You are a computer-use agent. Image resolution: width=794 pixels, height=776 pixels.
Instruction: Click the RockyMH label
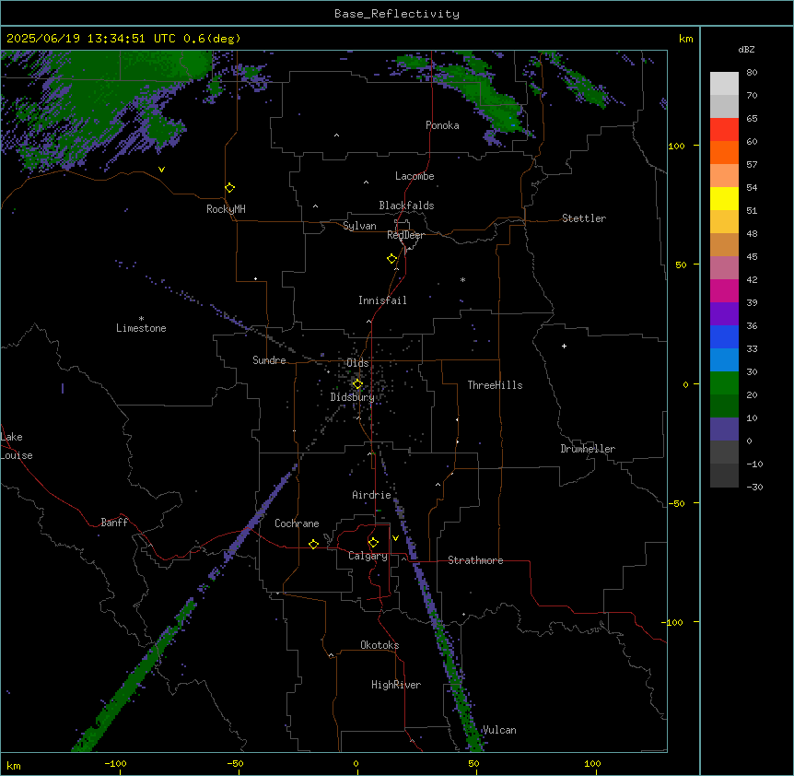click(226, 209)
